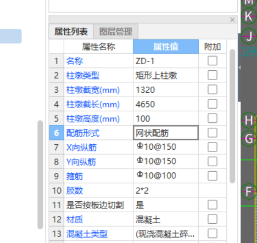The width and height of the screenshot is (257, 243).
Task: Click the 肢数 property label
Action: (75, 190)
